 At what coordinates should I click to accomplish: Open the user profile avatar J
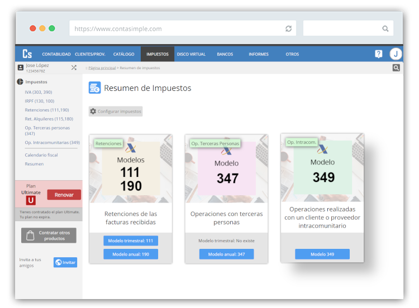click(396, 54)
